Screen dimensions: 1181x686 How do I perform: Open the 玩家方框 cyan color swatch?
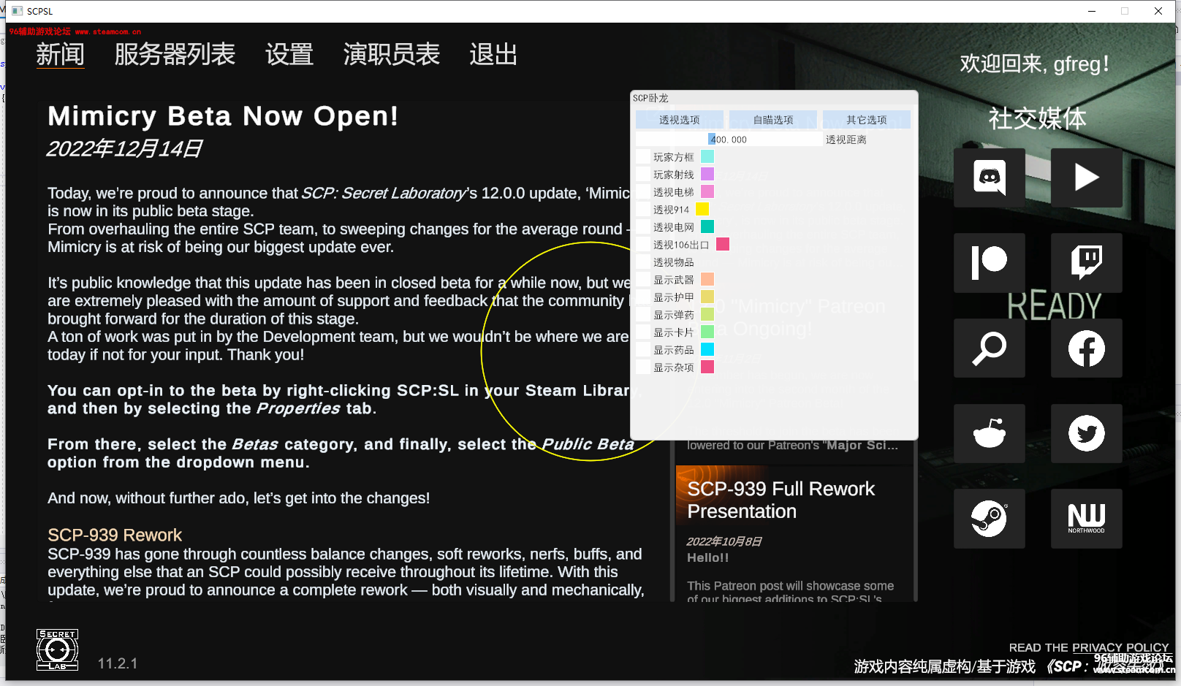coord(707,156)
